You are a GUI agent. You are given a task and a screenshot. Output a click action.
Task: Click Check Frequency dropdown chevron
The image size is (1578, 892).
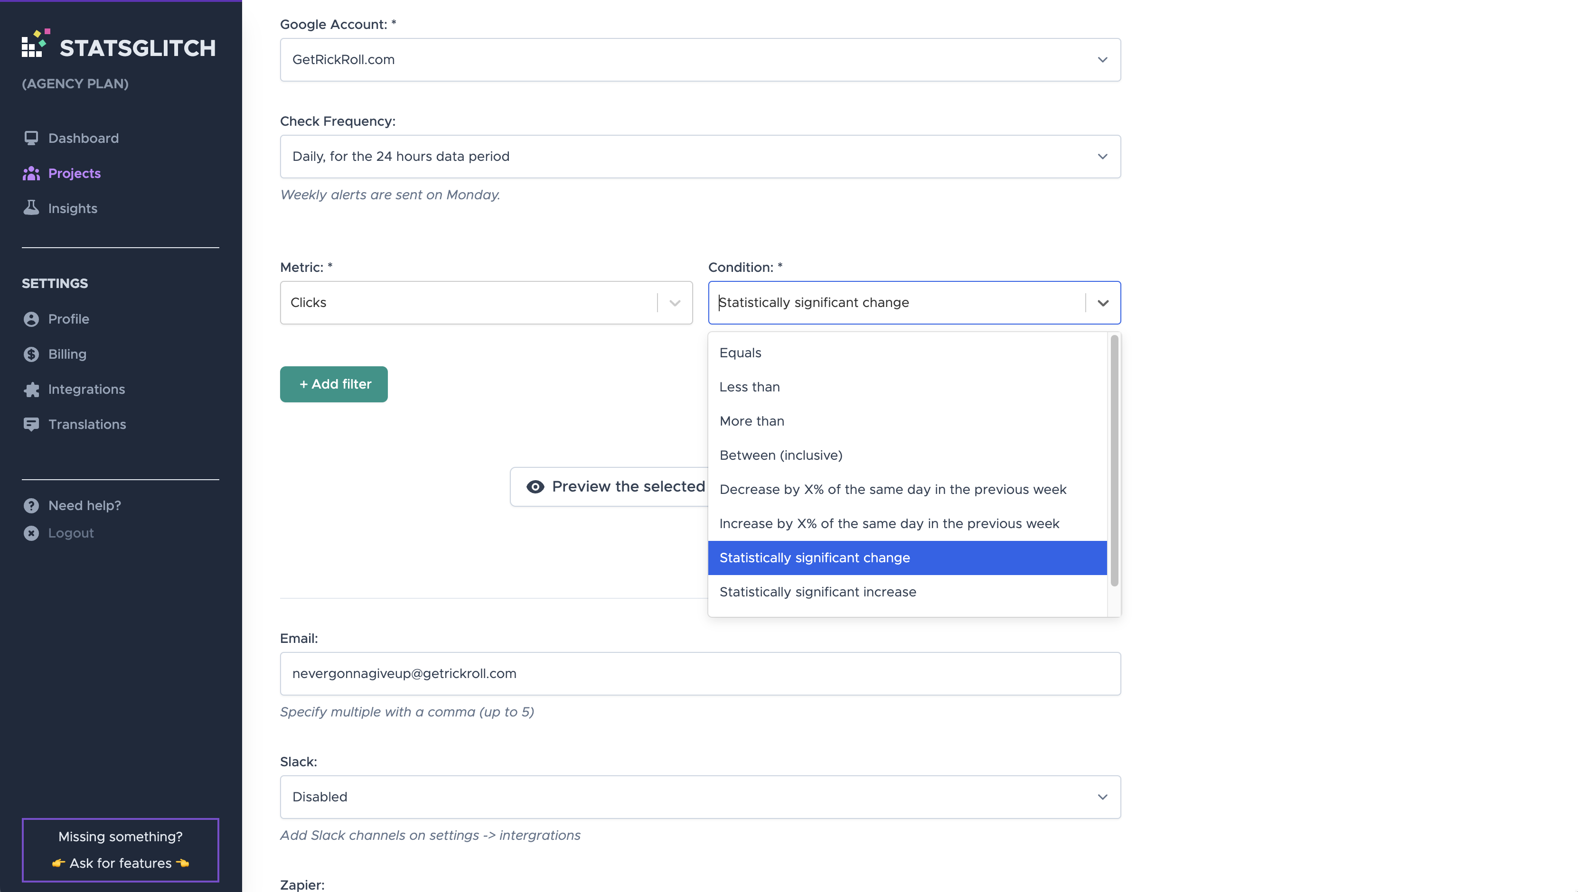pyautogui.click(x=1102, y=157)
